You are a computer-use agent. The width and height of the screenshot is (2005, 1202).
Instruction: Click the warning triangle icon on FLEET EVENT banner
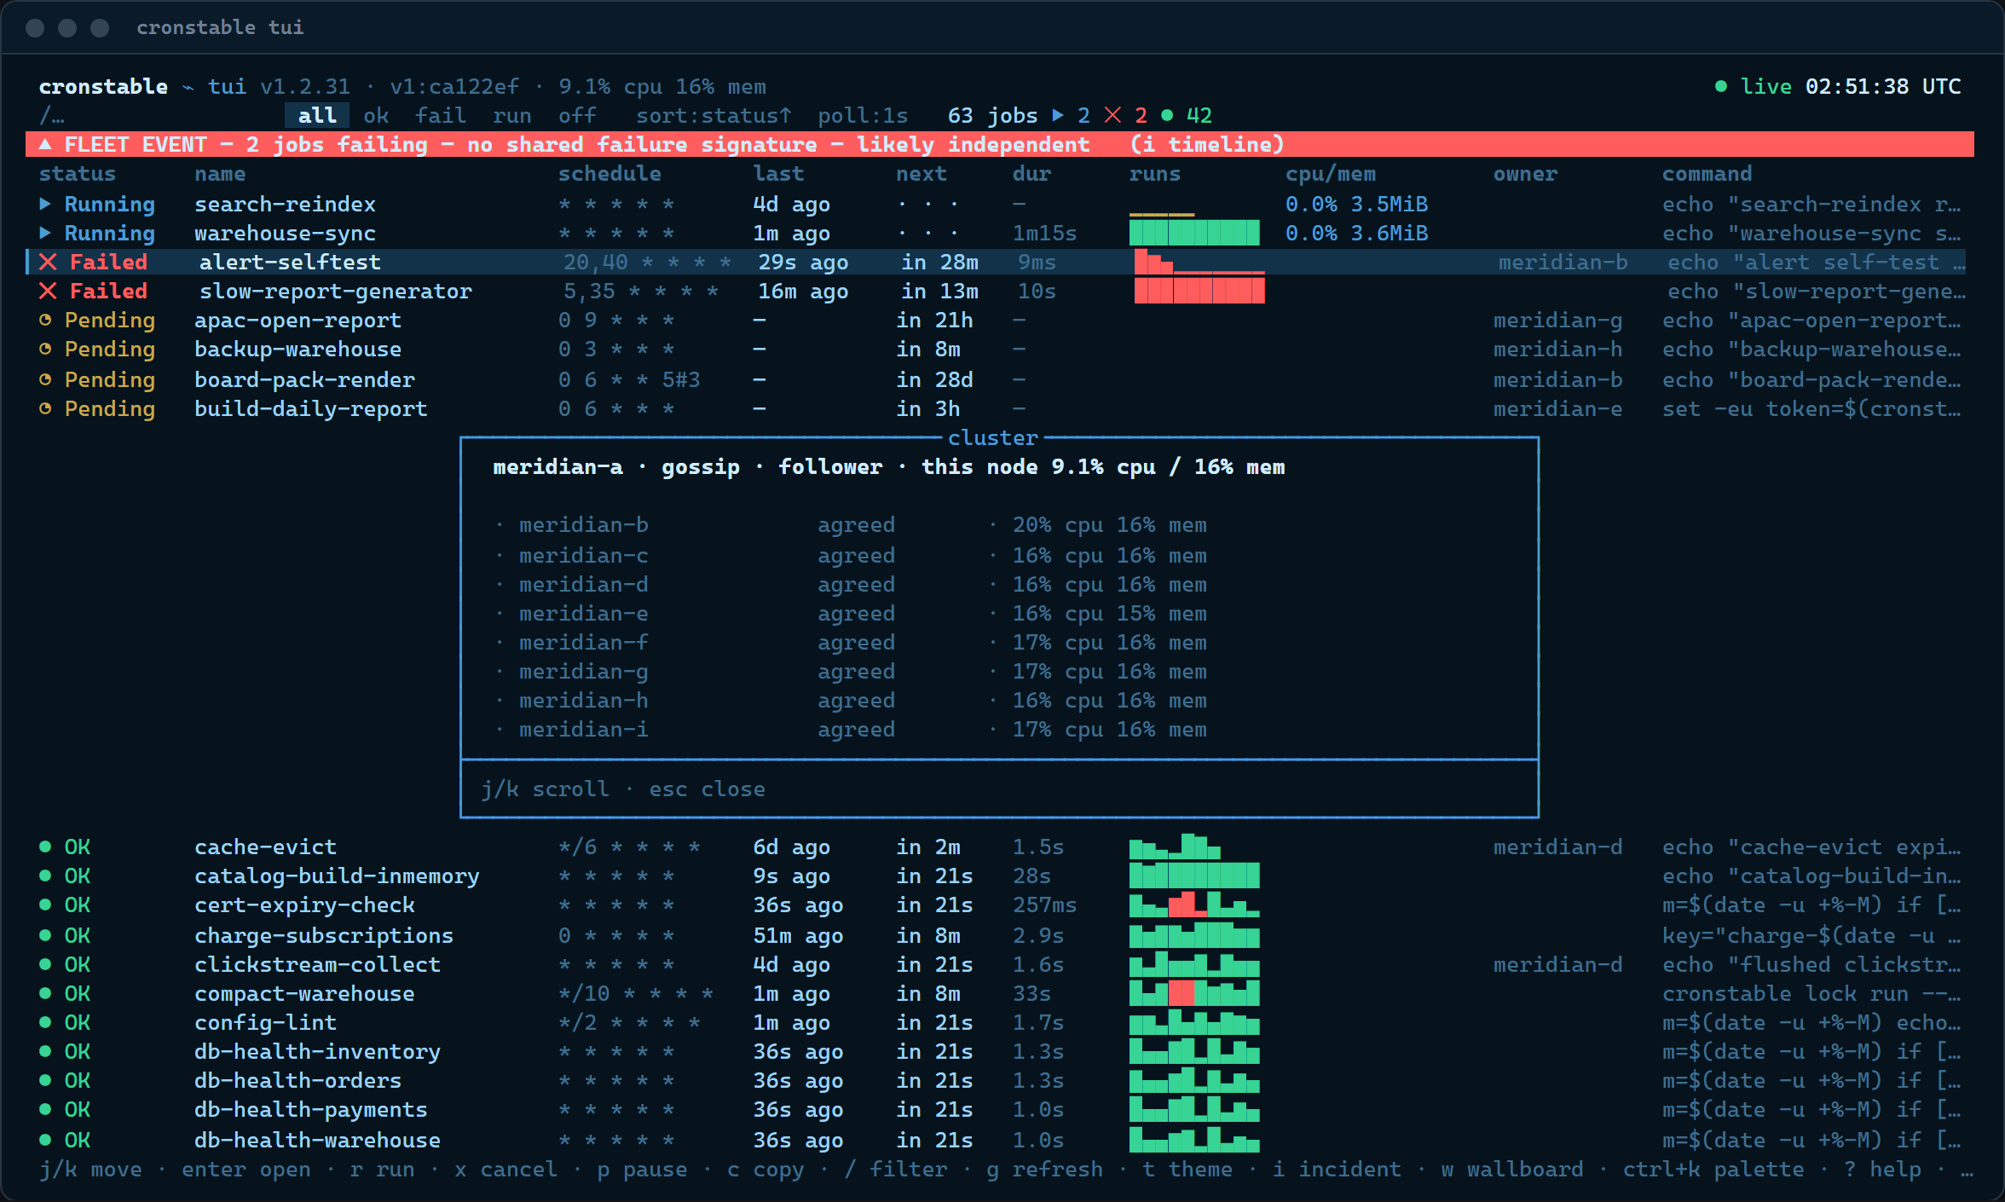45,144
